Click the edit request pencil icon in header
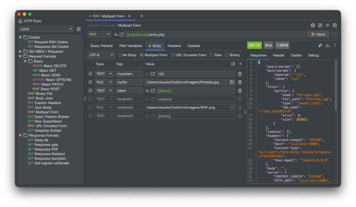The image size is (356, 207). [x=320, y=25]
